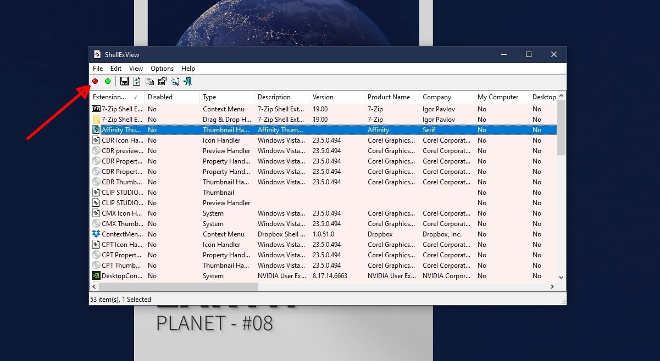Click the Exit door toolbar icon
The width and height of the screenshot is (660, 361).
click(188, 82)
